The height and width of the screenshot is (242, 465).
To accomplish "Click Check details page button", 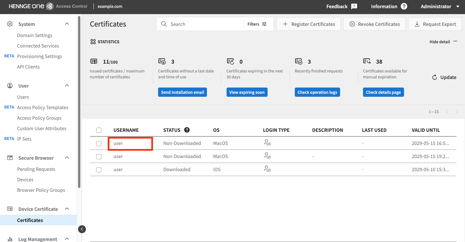I will [x=383, y=92].
